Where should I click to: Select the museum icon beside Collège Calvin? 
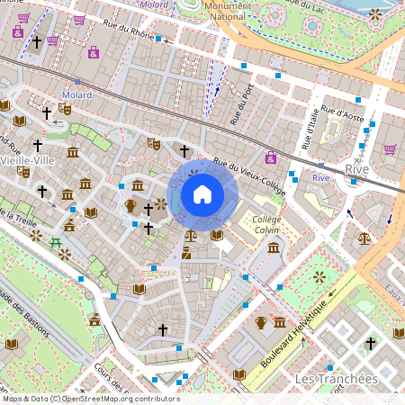click(274, 247)
